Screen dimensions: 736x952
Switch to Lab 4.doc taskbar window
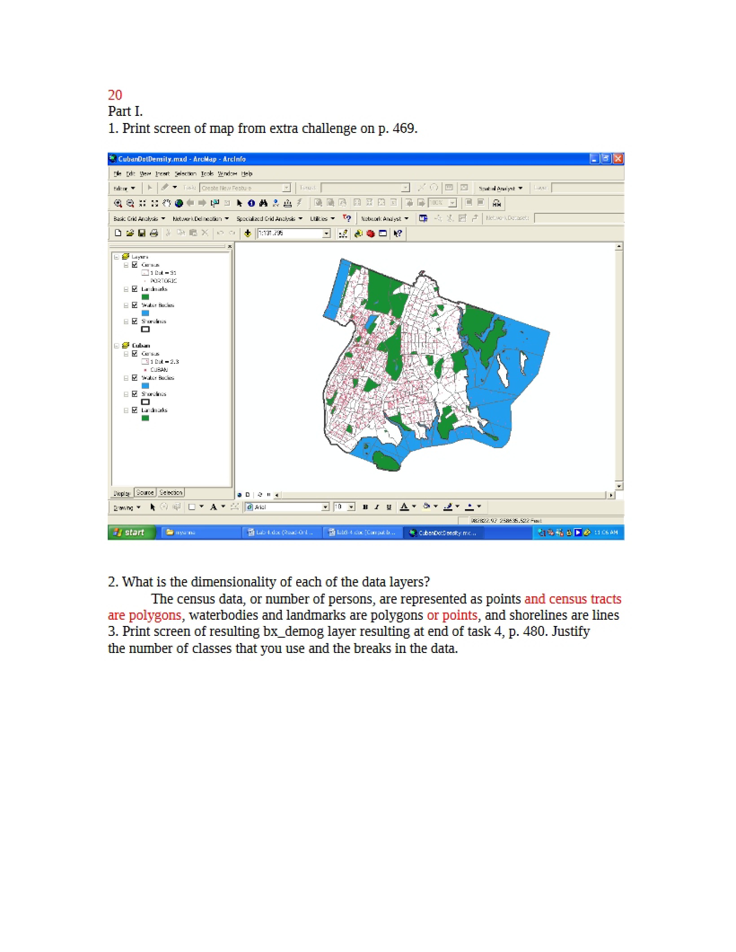[282, 533]
